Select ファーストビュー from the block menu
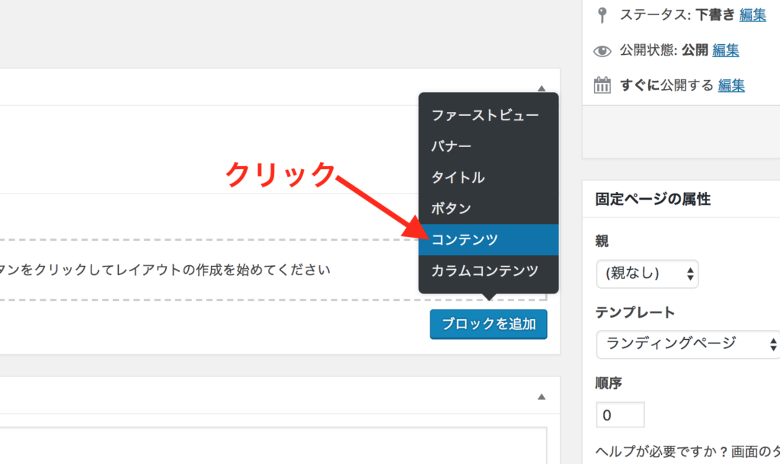This screenshot has width=780, height=464. pyautogui.click(x=484, y=115)
